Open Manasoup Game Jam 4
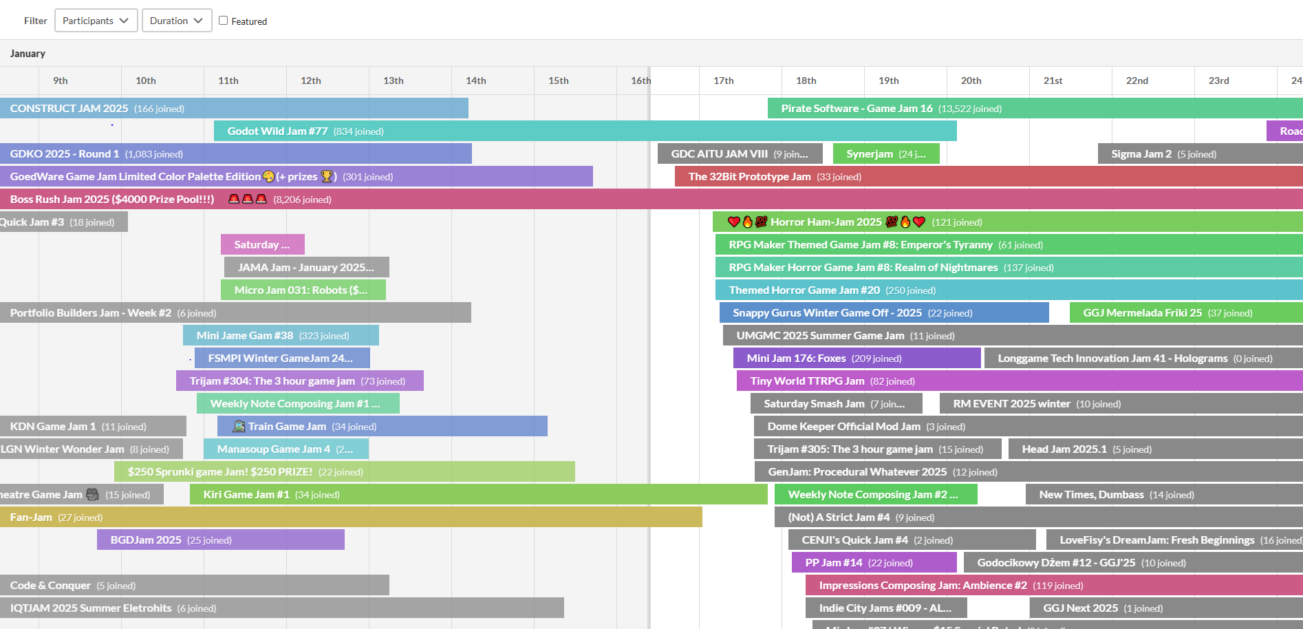This screenshot has width=1303, height=629. (286, 449)
